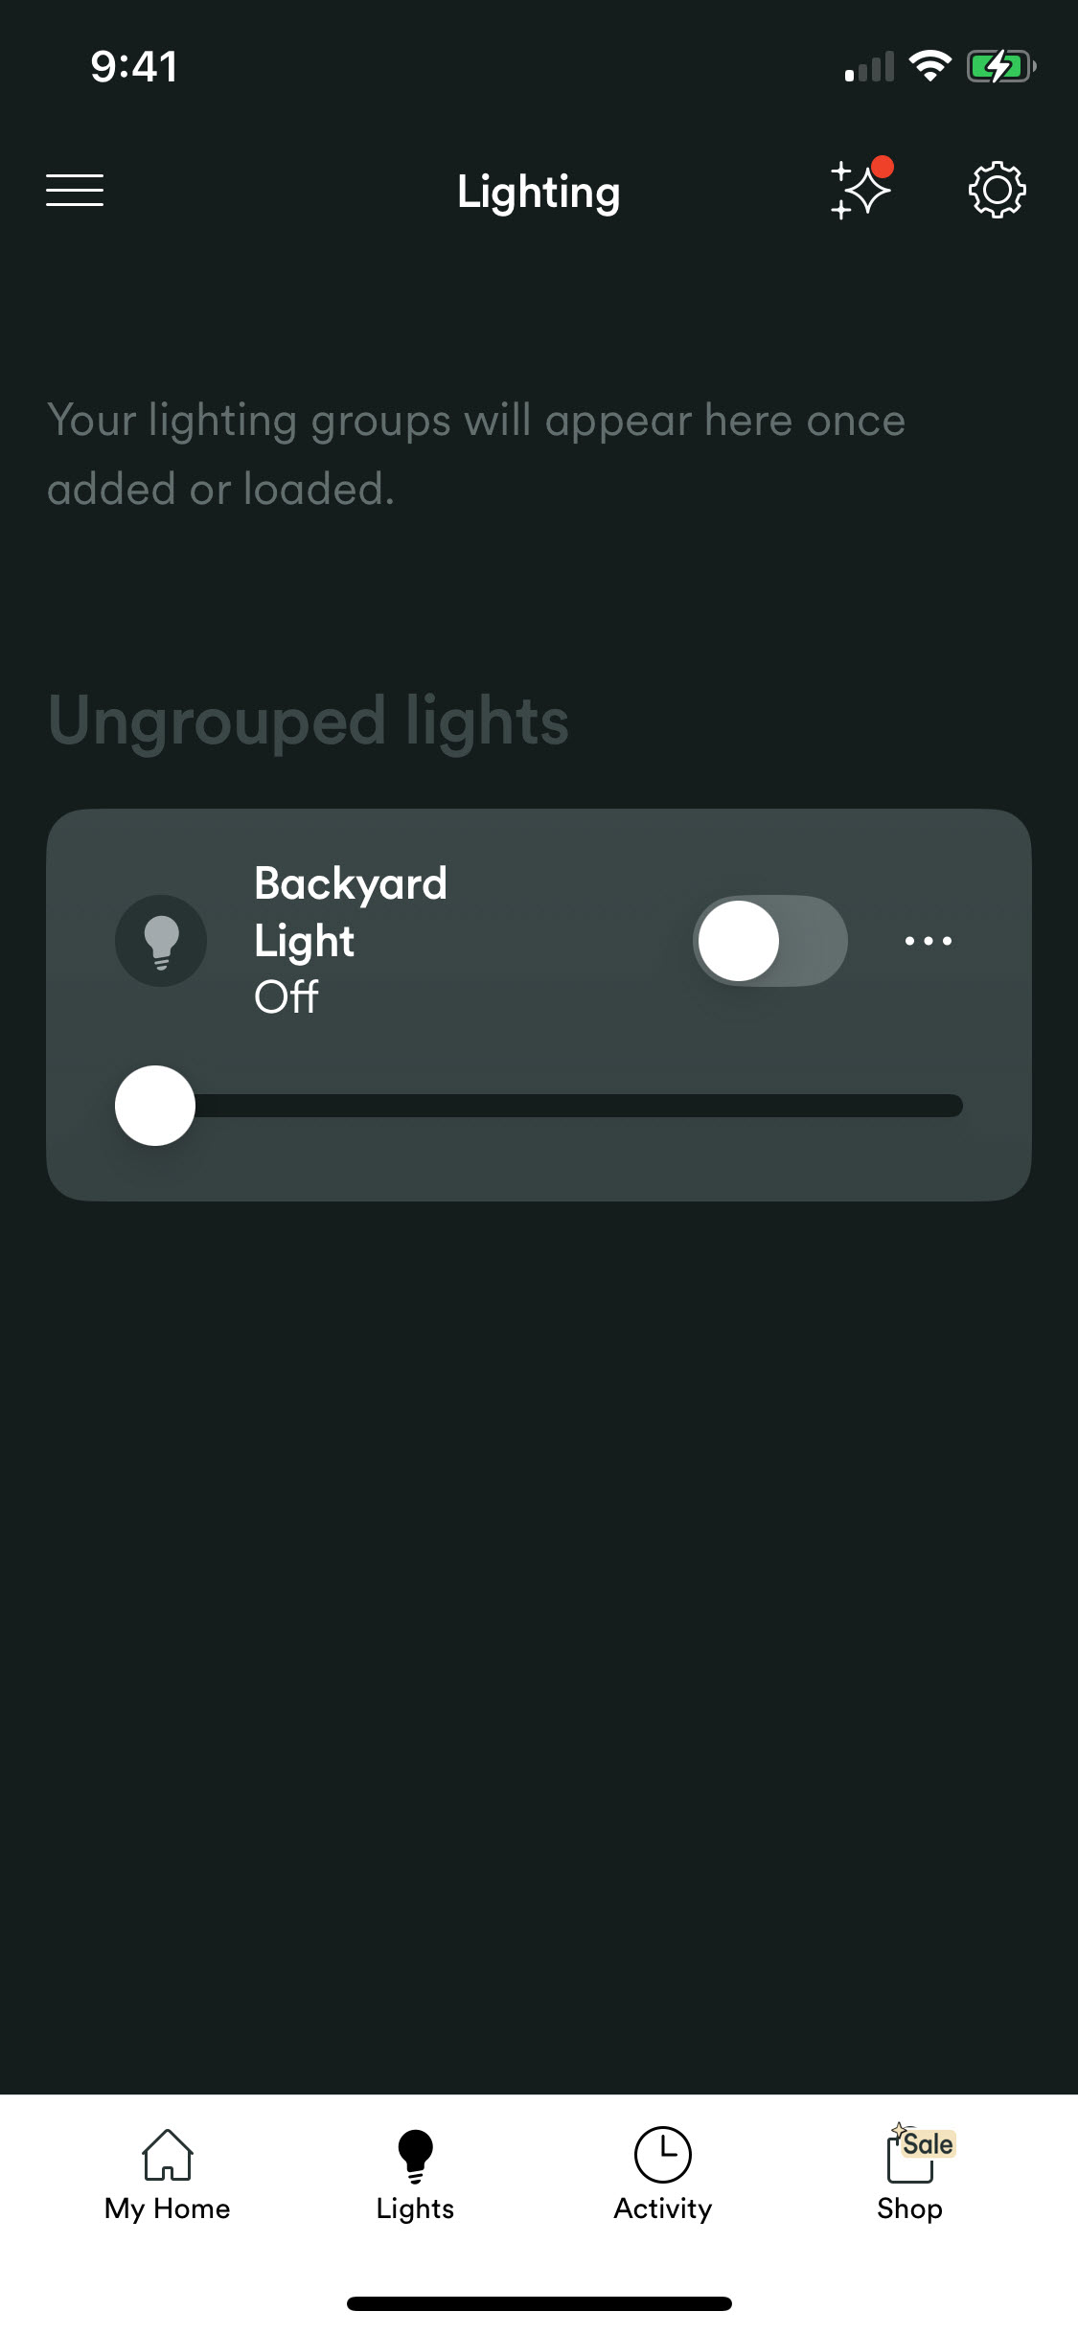Image resolution: width=1078 pixels, height=2334 pixels.
Task: Toggle the Backyard Light switch on
Action: coord(769,941)
